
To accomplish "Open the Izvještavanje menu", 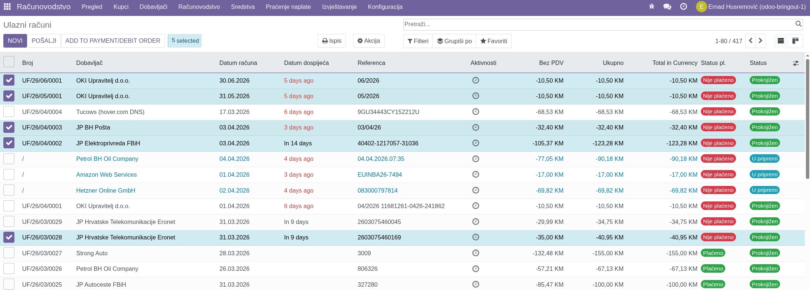I will click(x=339, y=7).
